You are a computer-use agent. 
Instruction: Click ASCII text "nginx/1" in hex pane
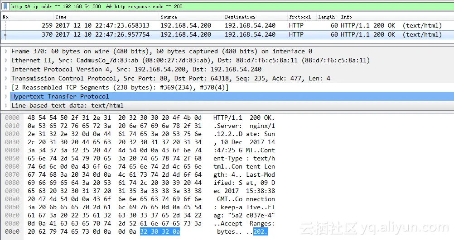click(262, 126)
